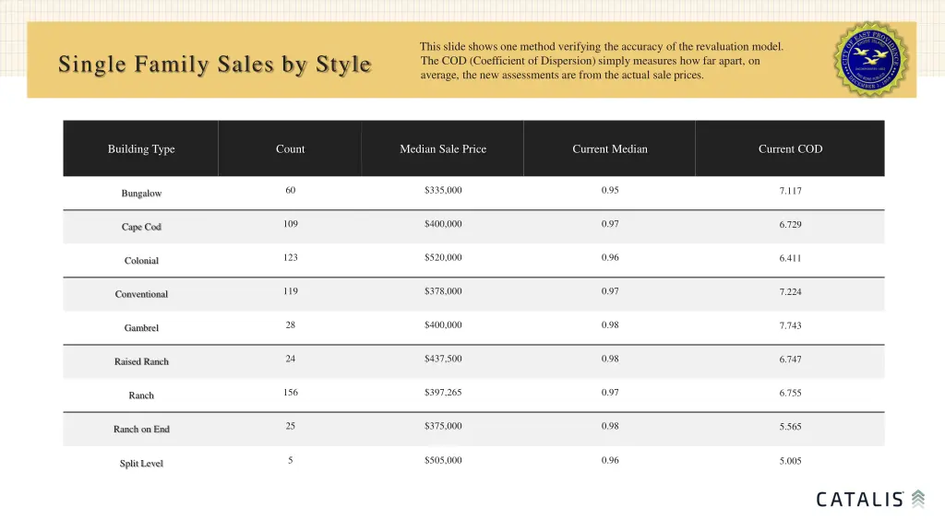Click the Catalis chevron logo icon
Image resolution: width=945 pixels, height=531 pixels.
918,499
